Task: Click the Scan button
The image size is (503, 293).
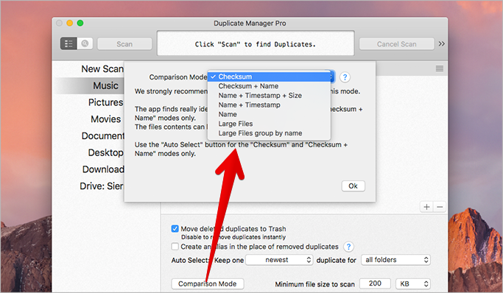Action: click(124, 44)
